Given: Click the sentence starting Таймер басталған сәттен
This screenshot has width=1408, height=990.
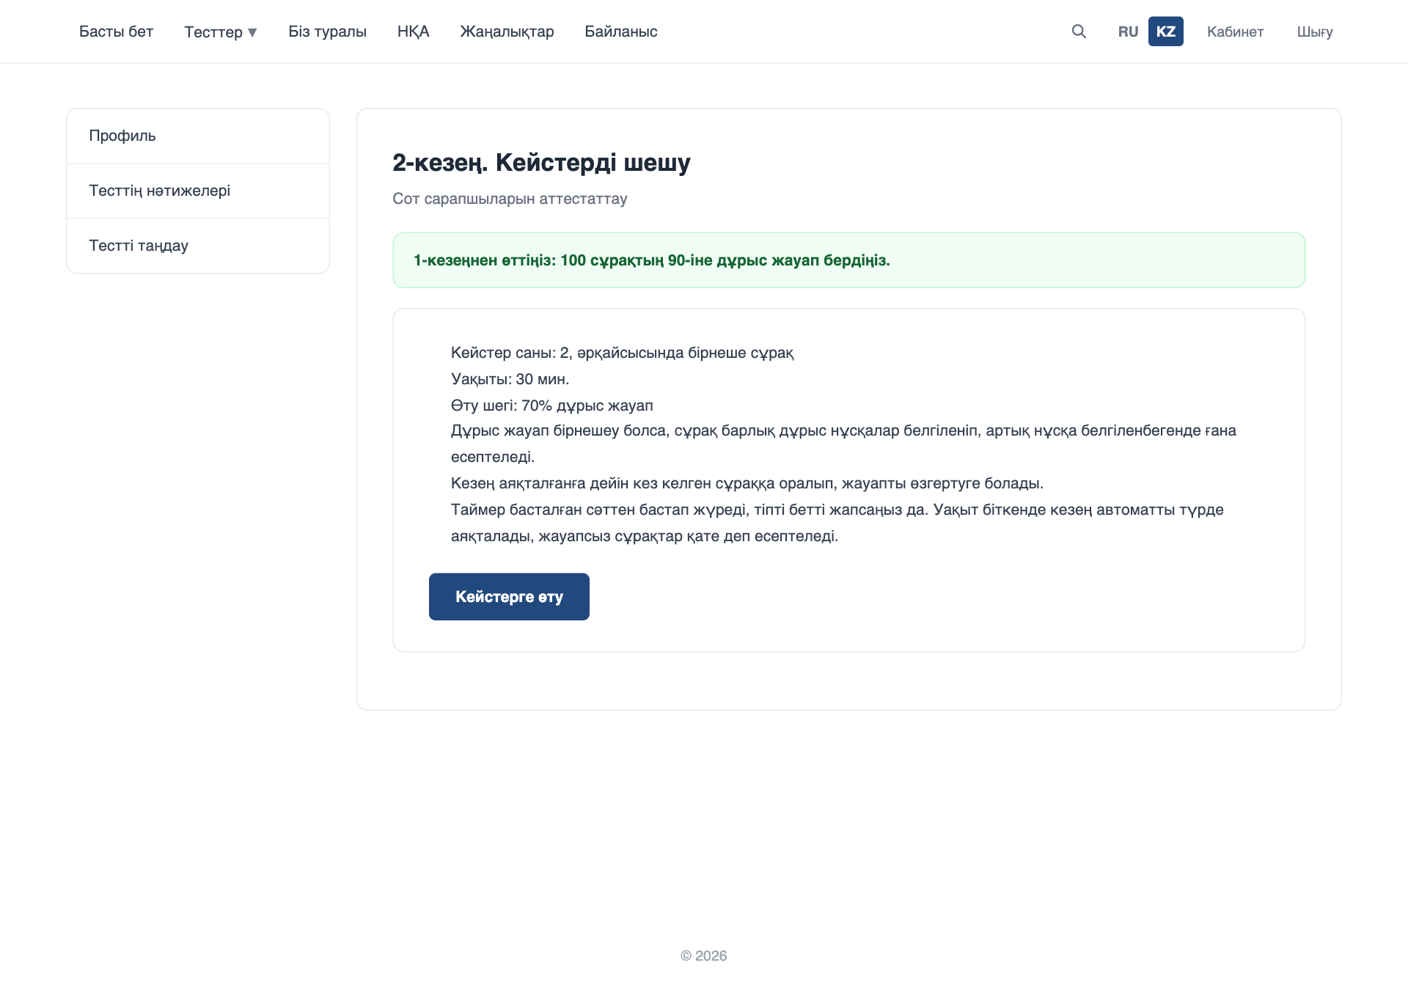Looking at the screenshot, I should [x=837, y=523].
